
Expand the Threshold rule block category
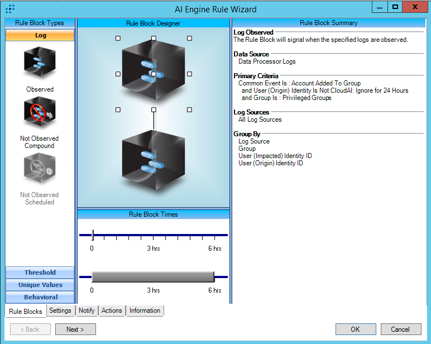point(40,273)
